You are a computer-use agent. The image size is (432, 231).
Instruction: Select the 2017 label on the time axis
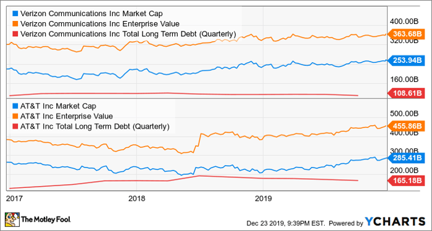pos(13,198)
